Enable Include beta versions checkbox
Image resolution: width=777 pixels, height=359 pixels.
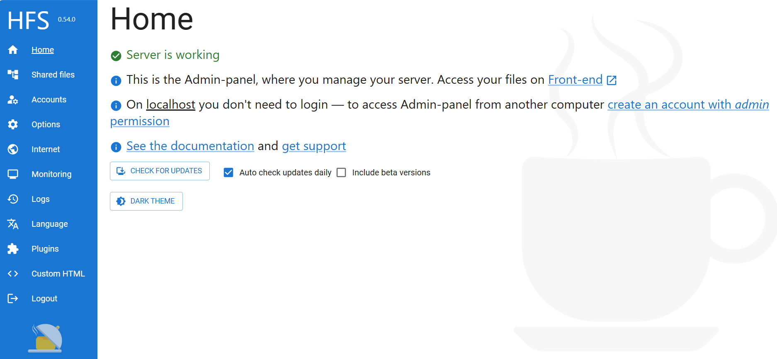pyautogui.click(x=341, y=172)
